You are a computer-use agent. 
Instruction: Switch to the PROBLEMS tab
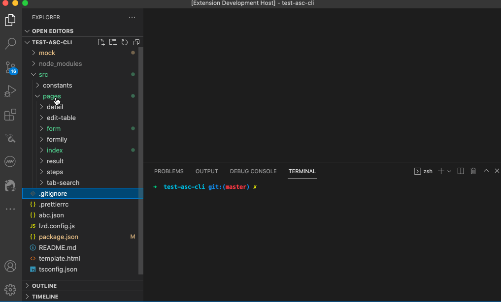(168, 171)
